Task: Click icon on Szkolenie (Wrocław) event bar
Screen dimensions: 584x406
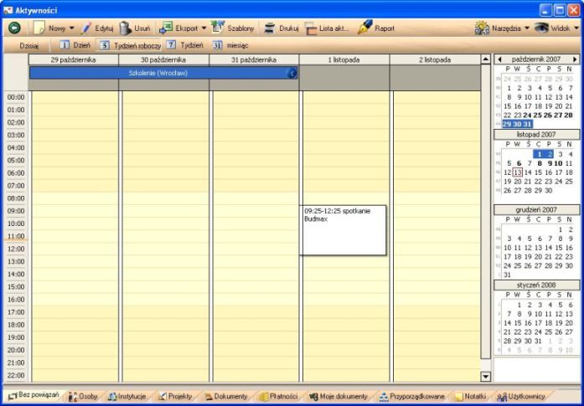Action: [292, 74]
